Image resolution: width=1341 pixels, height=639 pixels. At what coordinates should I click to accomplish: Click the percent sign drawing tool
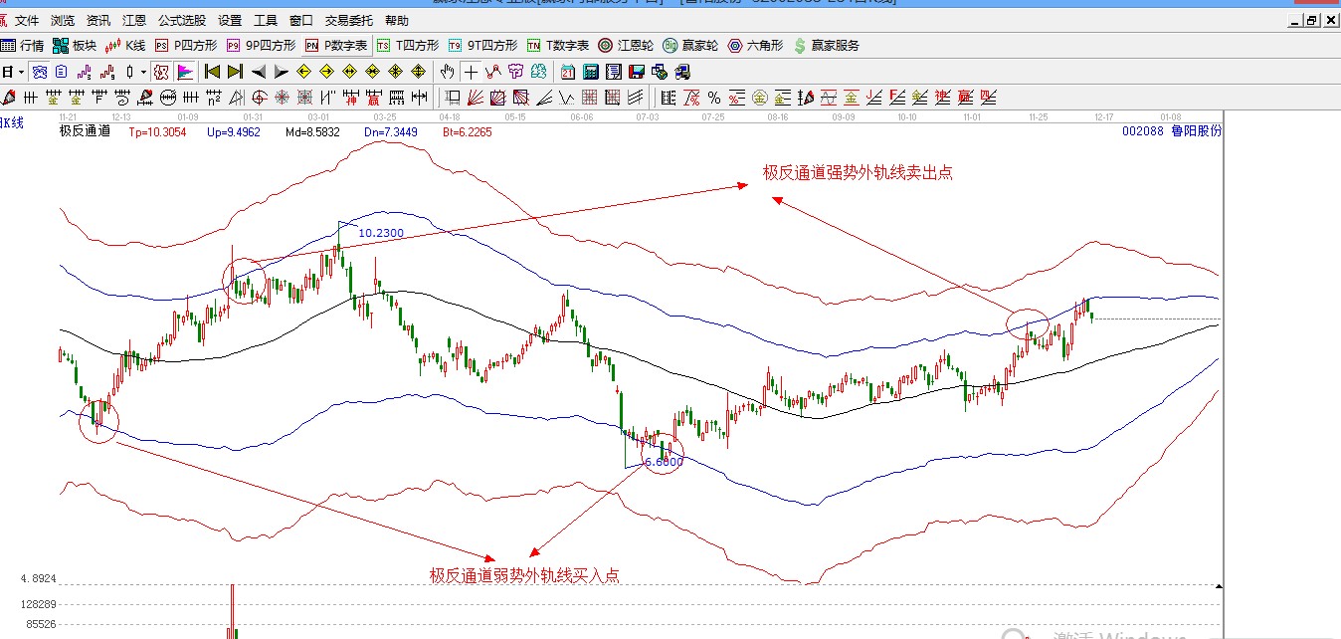coord(714,98)
